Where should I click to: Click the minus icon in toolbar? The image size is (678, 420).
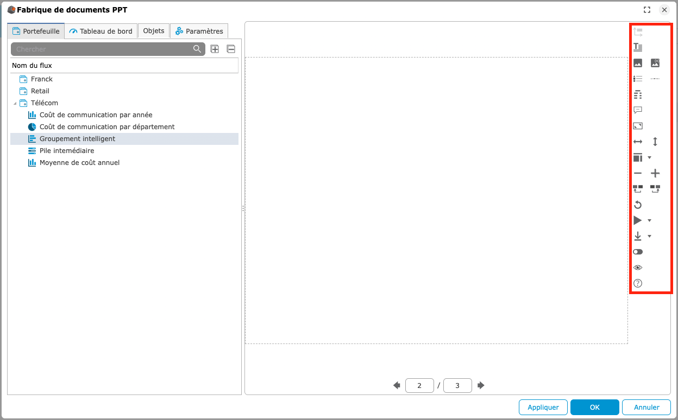click(x=638, y=174)
